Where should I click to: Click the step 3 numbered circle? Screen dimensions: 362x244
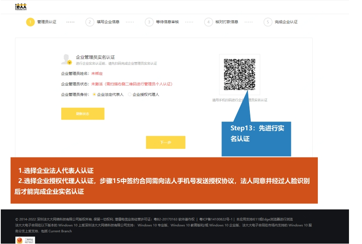pos(149,22)
